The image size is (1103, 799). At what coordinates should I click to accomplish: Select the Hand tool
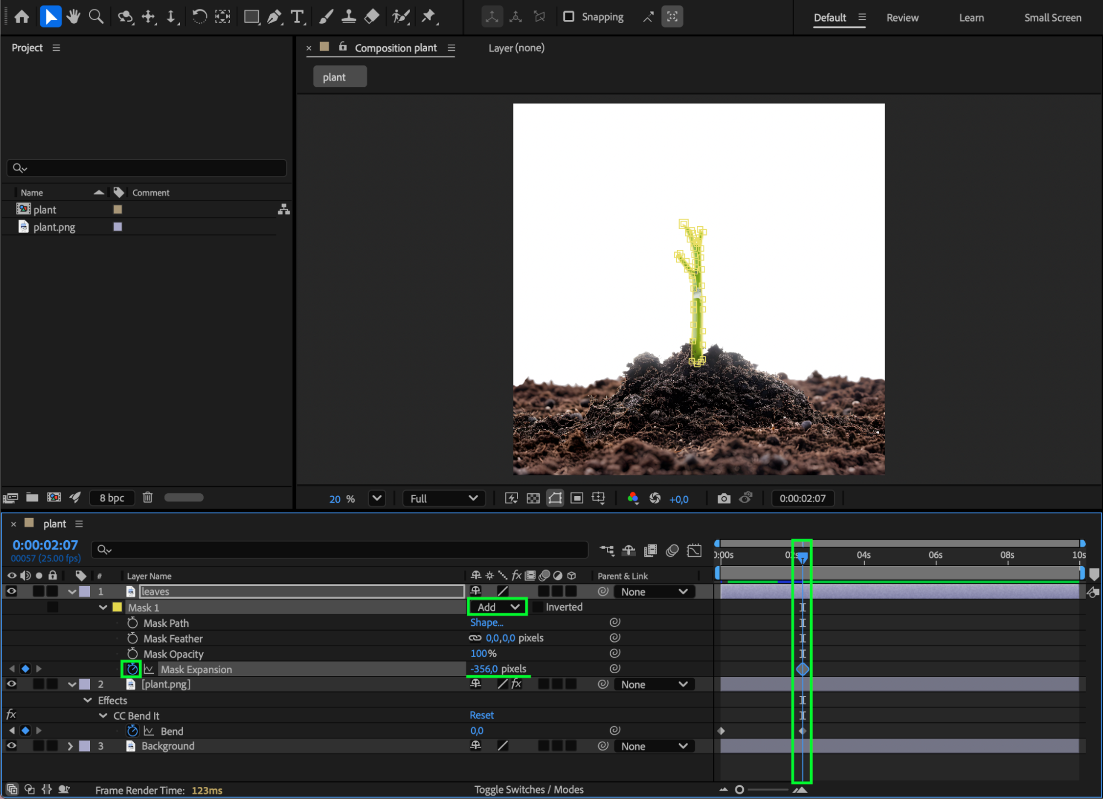[x=73, y=17]
